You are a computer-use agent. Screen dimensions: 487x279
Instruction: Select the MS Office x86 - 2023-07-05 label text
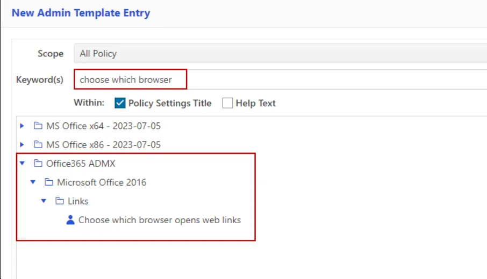(103, 145)
